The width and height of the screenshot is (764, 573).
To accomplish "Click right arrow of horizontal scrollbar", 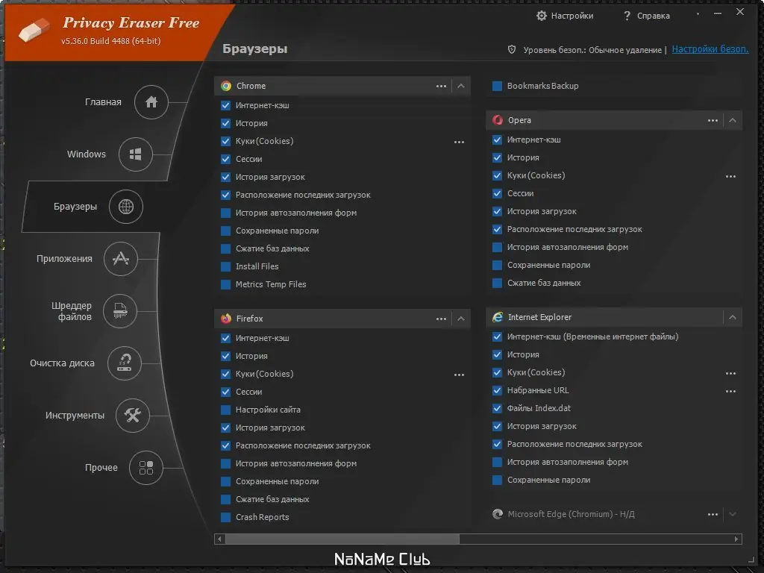I will point(737,539).
